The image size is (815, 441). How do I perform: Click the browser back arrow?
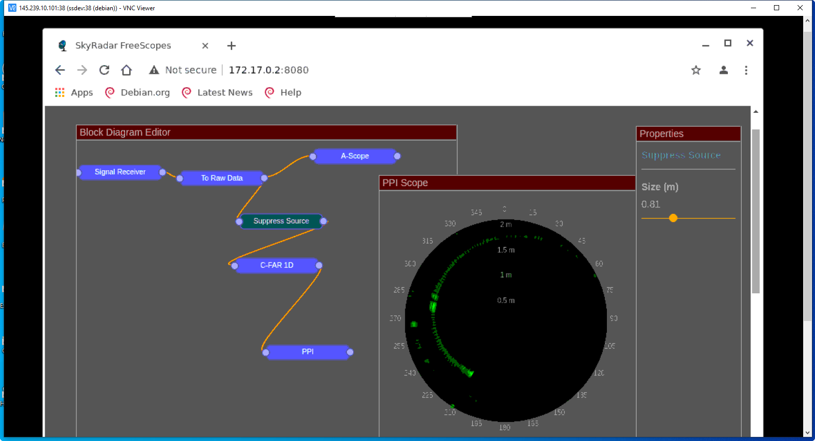60,70
